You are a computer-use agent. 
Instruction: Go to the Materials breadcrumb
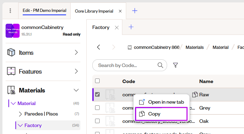click(194, 47)
